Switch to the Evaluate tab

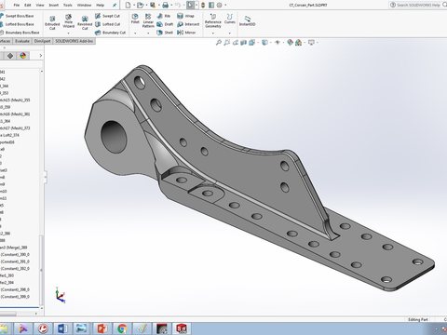(x=22, y=41)
